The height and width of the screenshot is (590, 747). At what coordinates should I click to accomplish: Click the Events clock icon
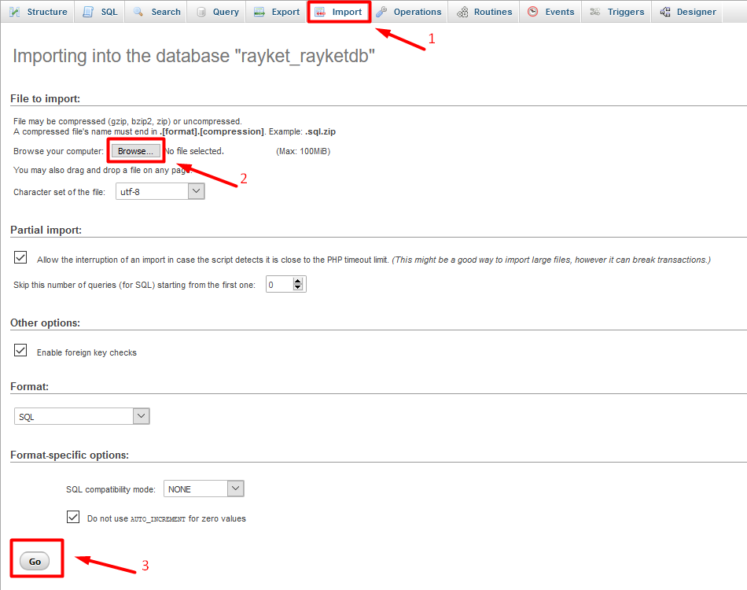(533, 12)
